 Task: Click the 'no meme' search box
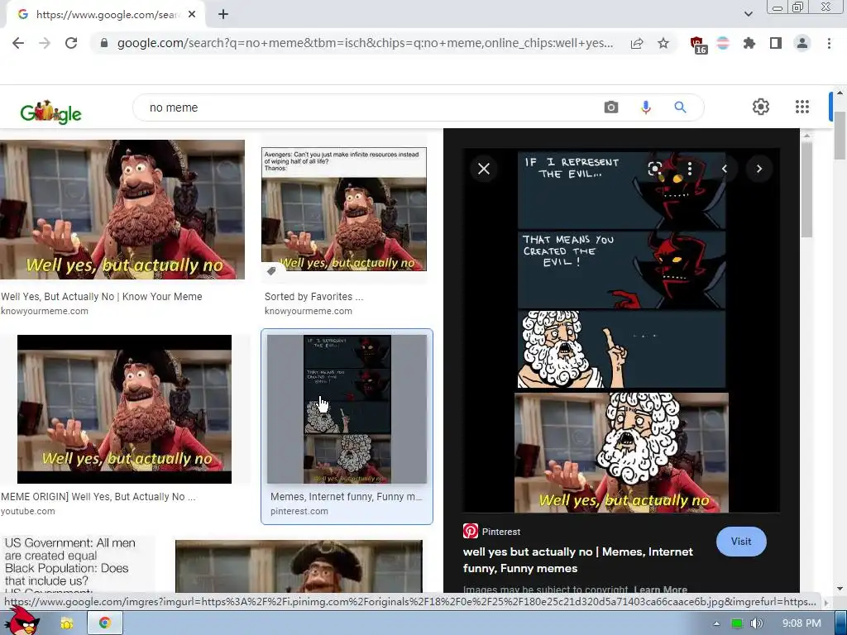pos(367,107)
